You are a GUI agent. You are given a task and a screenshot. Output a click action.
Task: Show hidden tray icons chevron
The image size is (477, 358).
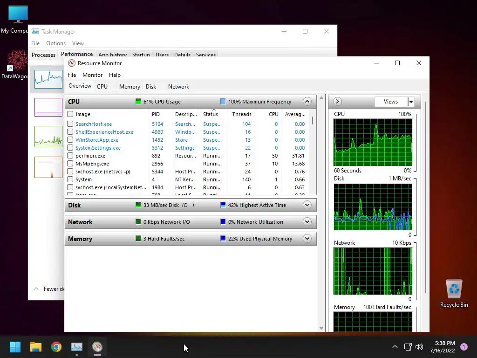[x=395, y=347]
